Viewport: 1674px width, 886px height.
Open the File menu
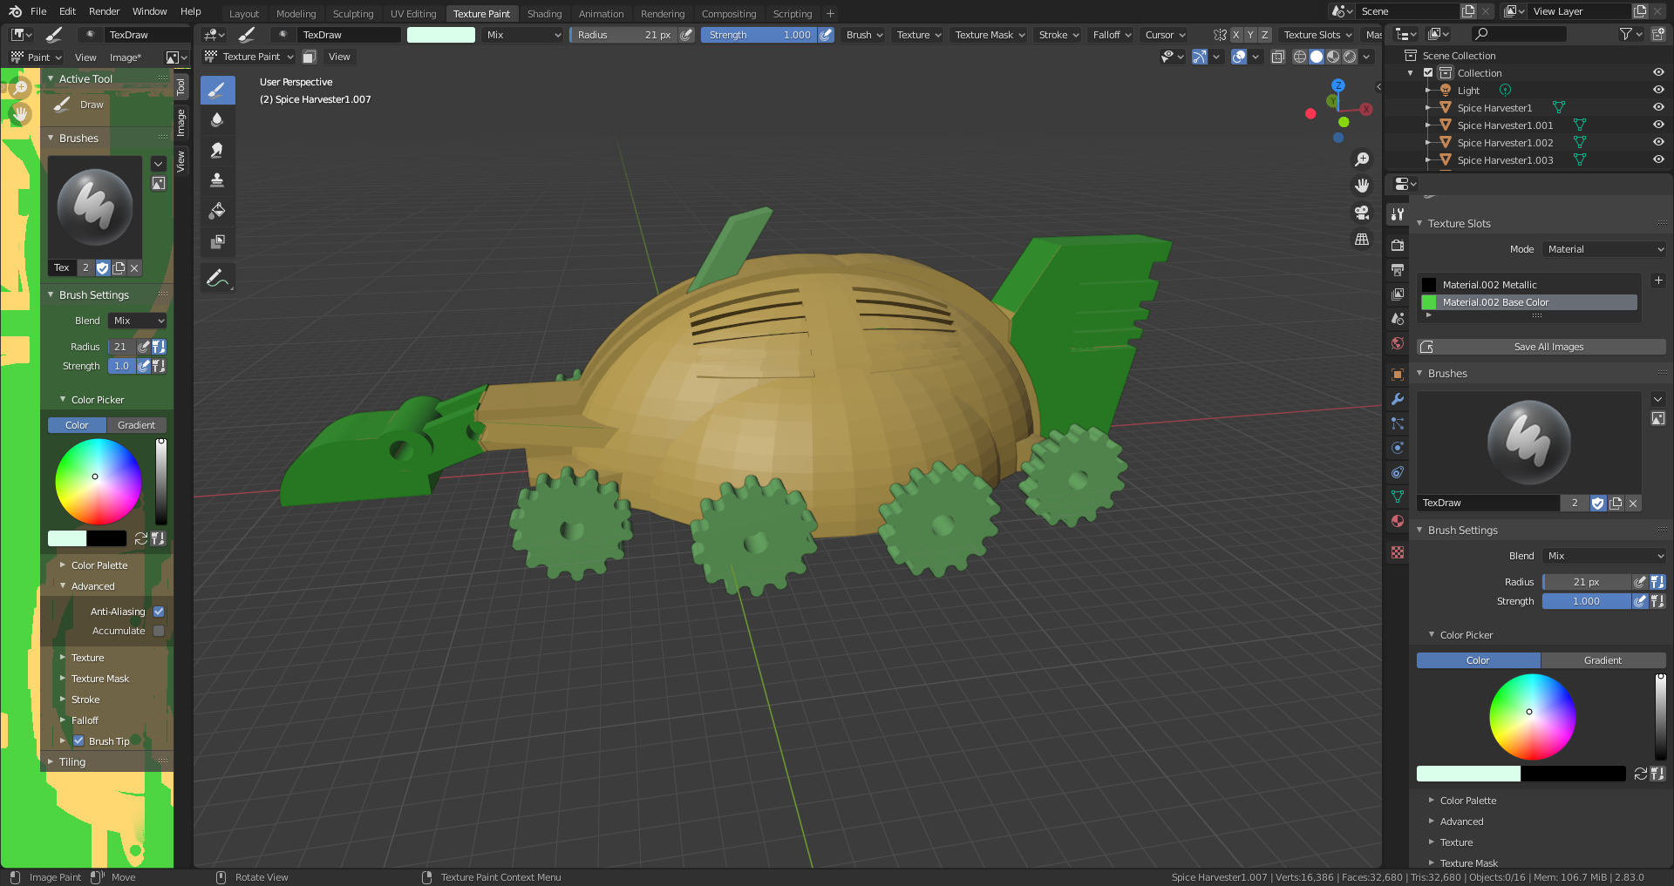click(x=38, y=11)
